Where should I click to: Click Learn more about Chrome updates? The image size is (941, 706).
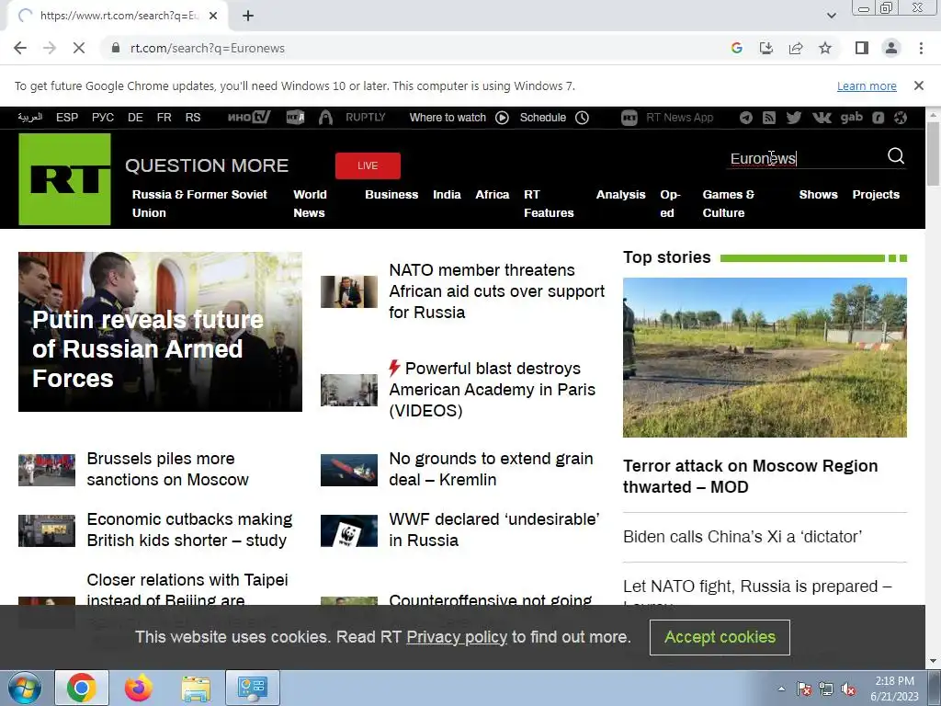[x=867, y=85]
